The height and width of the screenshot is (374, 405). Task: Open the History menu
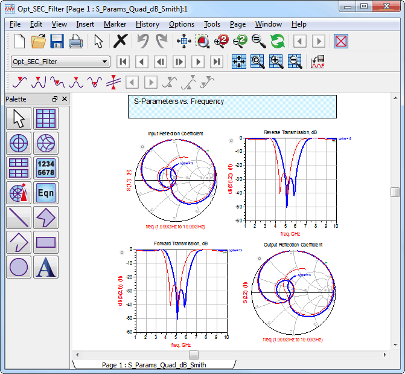[147, 24]
